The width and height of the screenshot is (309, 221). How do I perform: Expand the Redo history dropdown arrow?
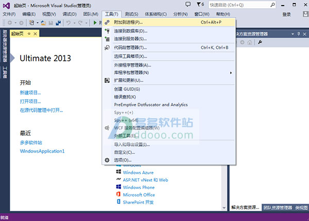tap(87, 23)
